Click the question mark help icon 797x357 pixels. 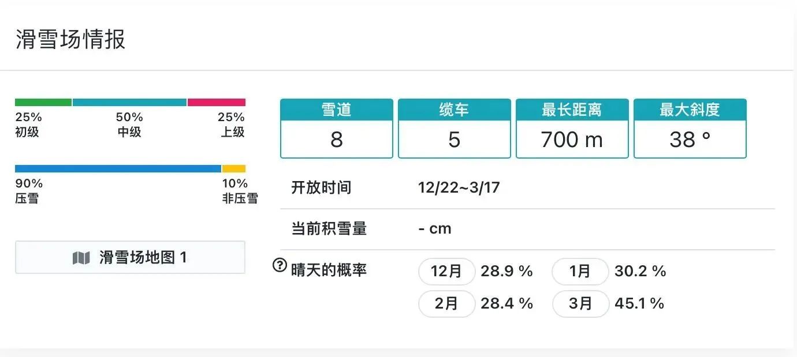coord(280,265)
